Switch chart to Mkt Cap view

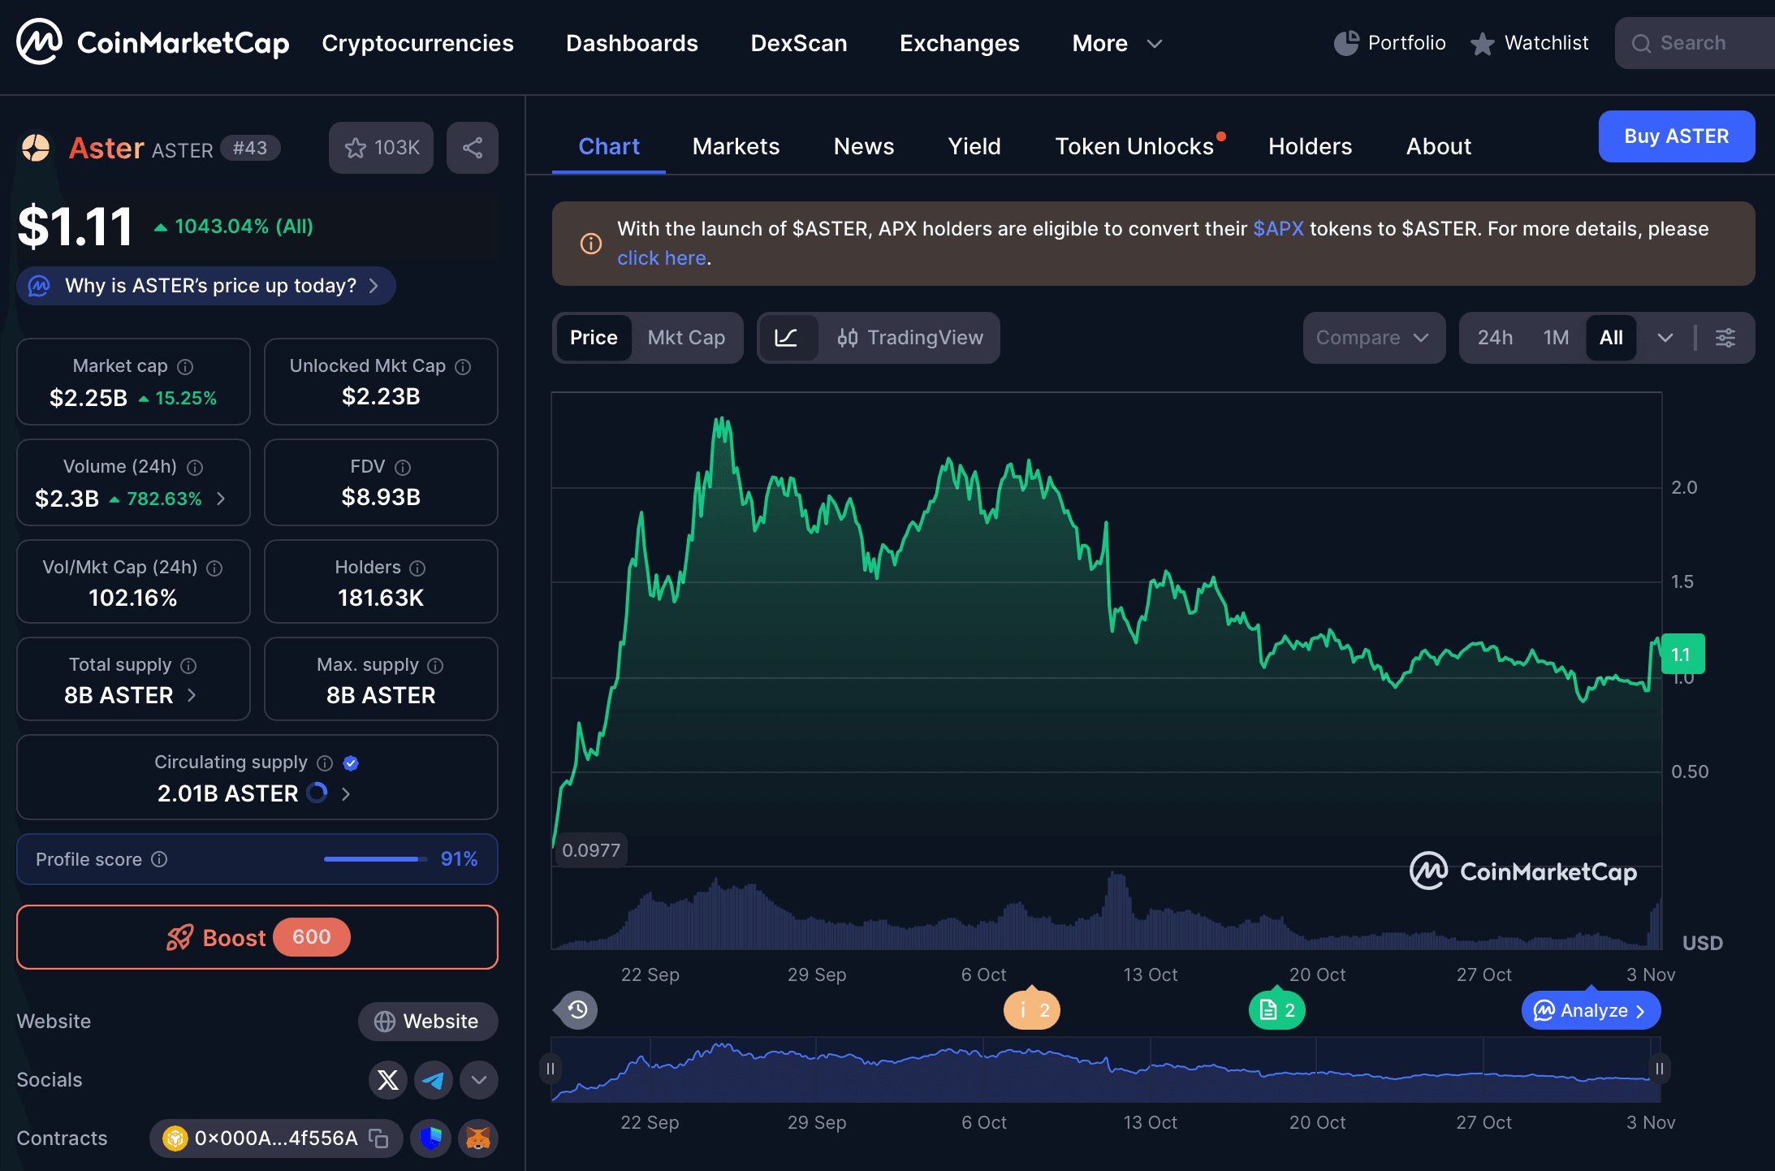point(686,338)
